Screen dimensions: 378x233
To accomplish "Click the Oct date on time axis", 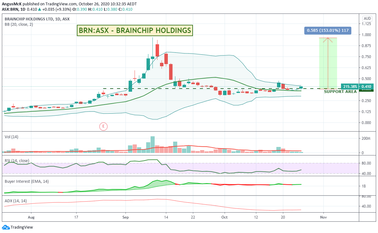I will 224,217.
